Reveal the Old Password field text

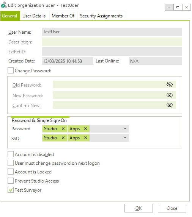coord(169,84)
